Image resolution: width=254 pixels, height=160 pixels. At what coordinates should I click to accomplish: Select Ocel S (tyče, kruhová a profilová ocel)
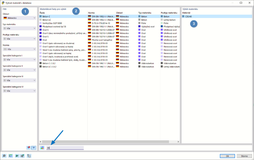click(x=110, y=57)
